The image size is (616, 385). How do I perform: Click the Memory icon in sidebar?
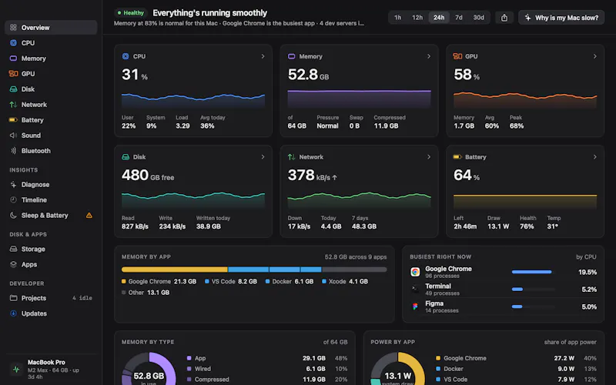point(13,59)
